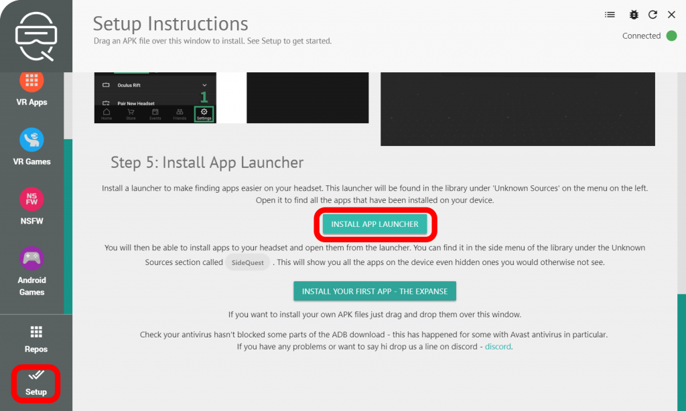The height and width of the screenshot is (411, 686).
Task: Select Setup in the sidebar
Action: 36,384
